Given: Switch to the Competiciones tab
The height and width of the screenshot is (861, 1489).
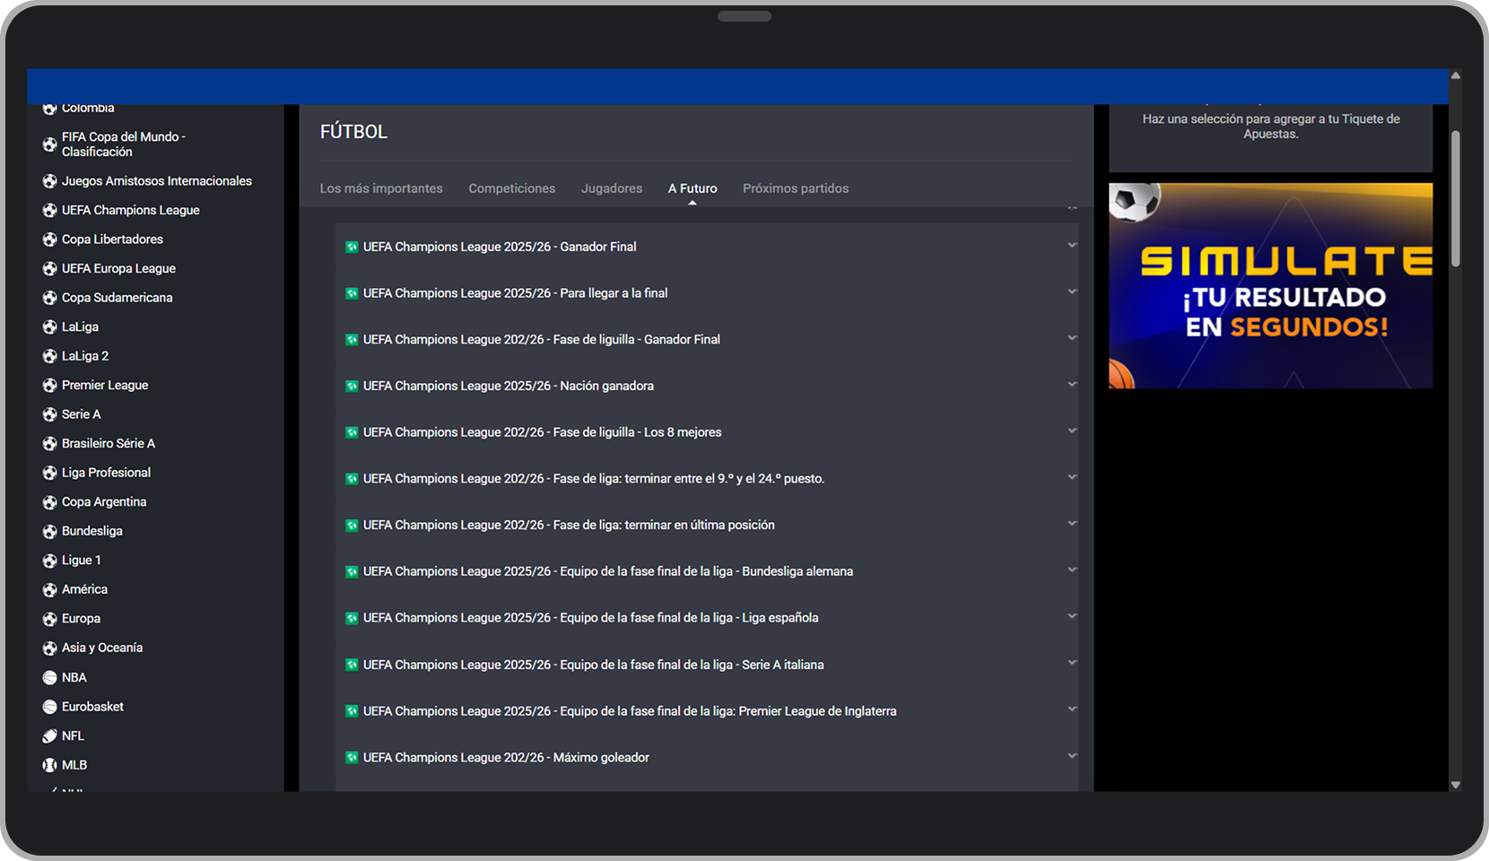Looking at the screenshot, I should (511, 188).
